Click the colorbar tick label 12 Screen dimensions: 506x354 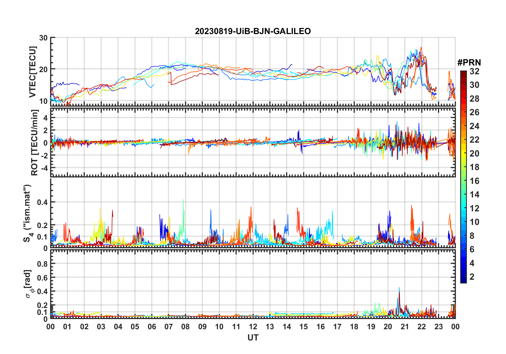click(x=474, y=208)
